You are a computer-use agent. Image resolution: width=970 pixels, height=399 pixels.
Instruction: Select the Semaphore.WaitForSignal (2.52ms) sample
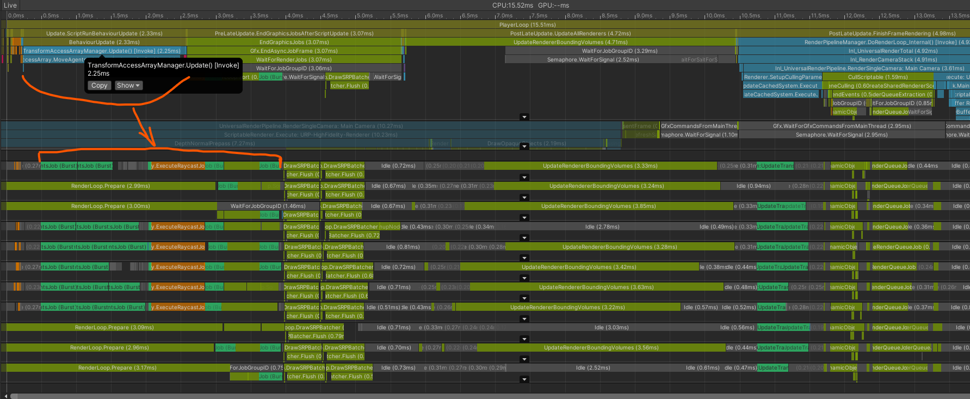coord(592,59)
